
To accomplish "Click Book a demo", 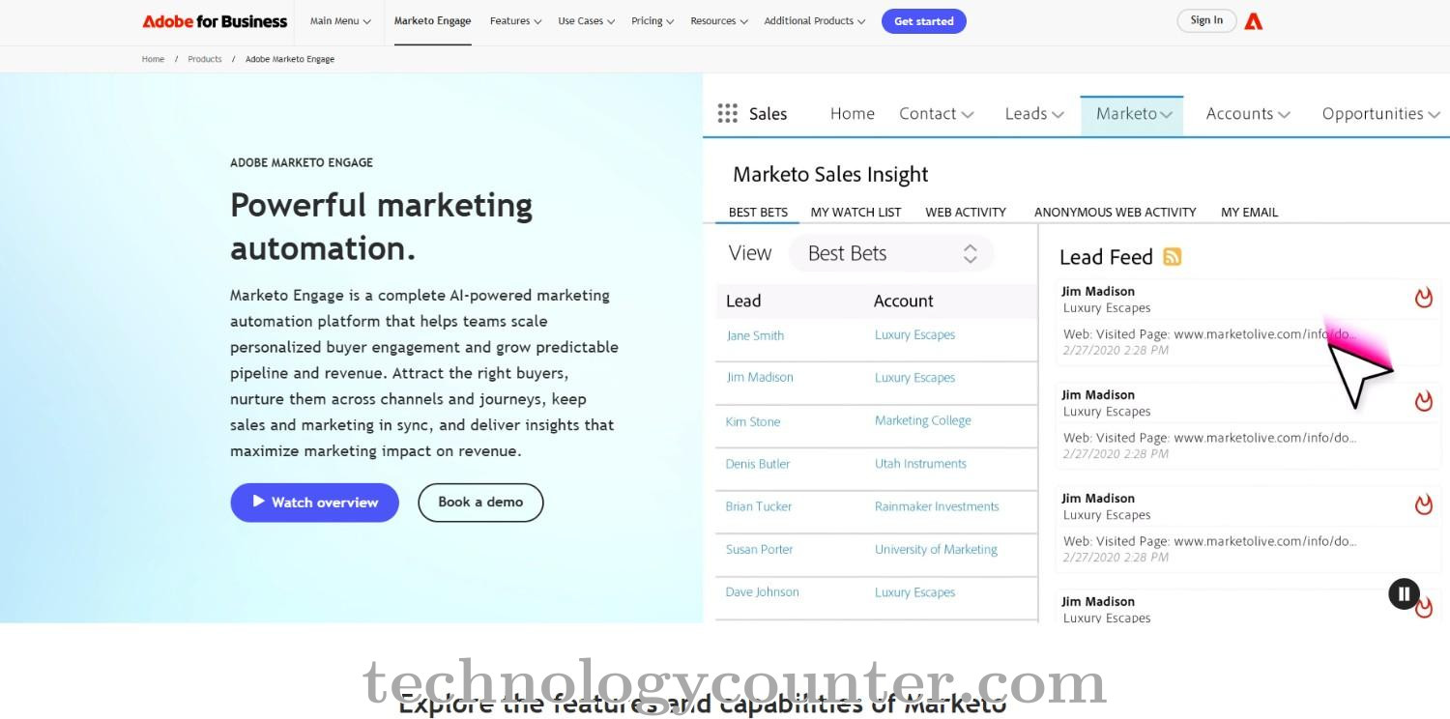I will [480, 502].
